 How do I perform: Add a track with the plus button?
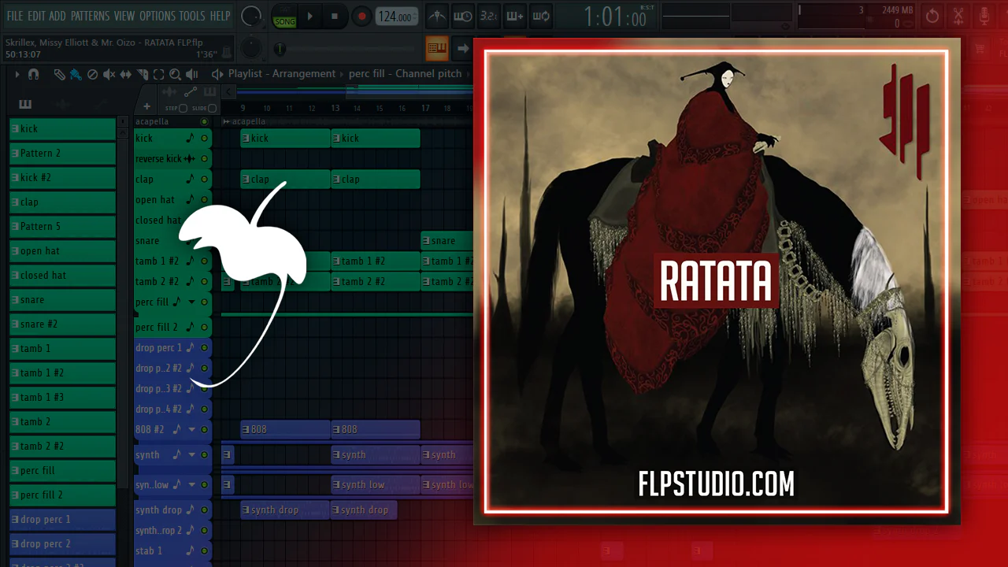(x=146, y=106)
